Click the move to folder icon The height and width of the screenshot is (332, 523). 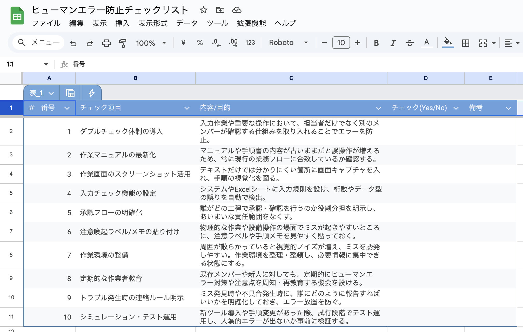click(220, 10)
